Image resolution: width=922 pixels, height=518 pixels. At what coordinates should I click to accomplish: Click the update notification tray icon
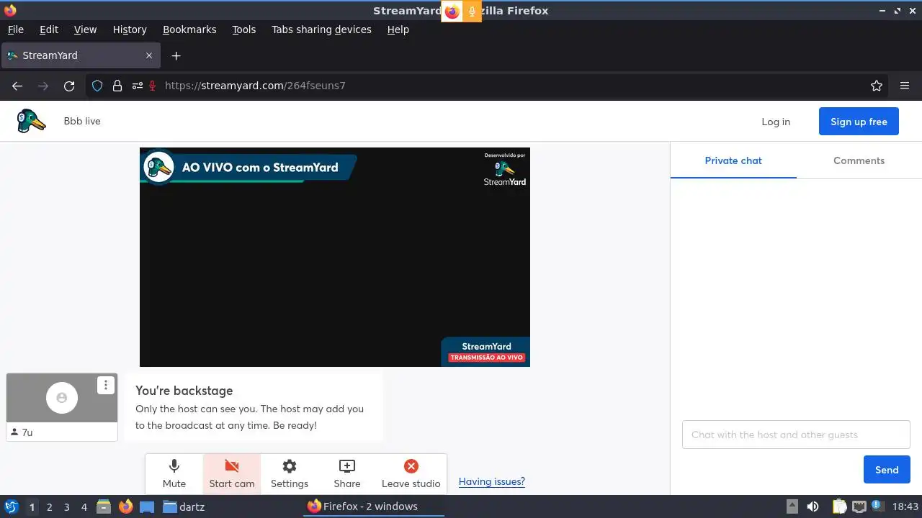[878, 506]
